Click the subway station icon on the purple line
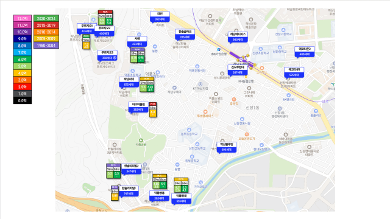This screenshot has height=219, width=390. coord(241,60)
